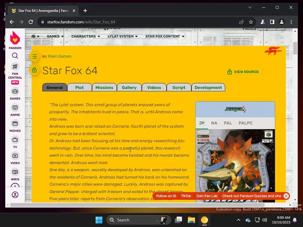Viewport: 303px width, 227px height.
Task: Expand the STAR FOX CONTENT dropdown
Action: [x=165, y=36]
